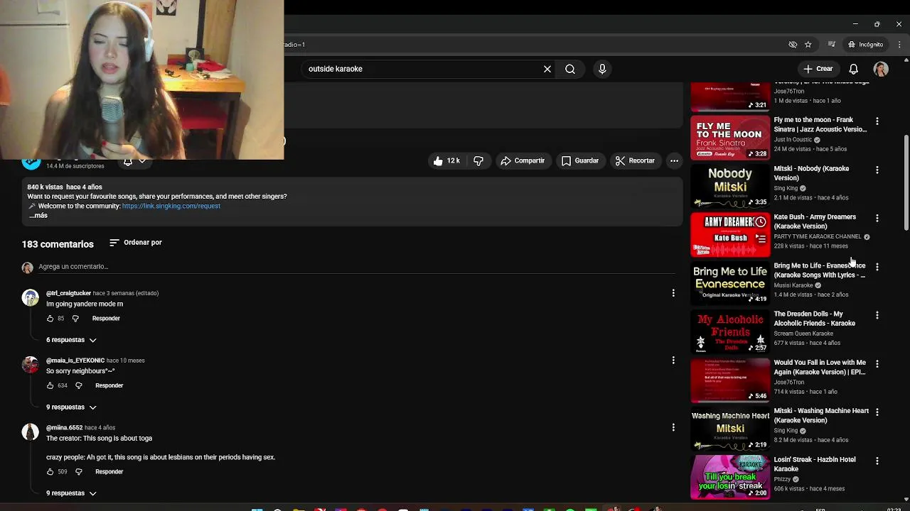Dislike the @miina.6552 comment
Viewport: 910px width, 511px height.
[x=79, y=472]
